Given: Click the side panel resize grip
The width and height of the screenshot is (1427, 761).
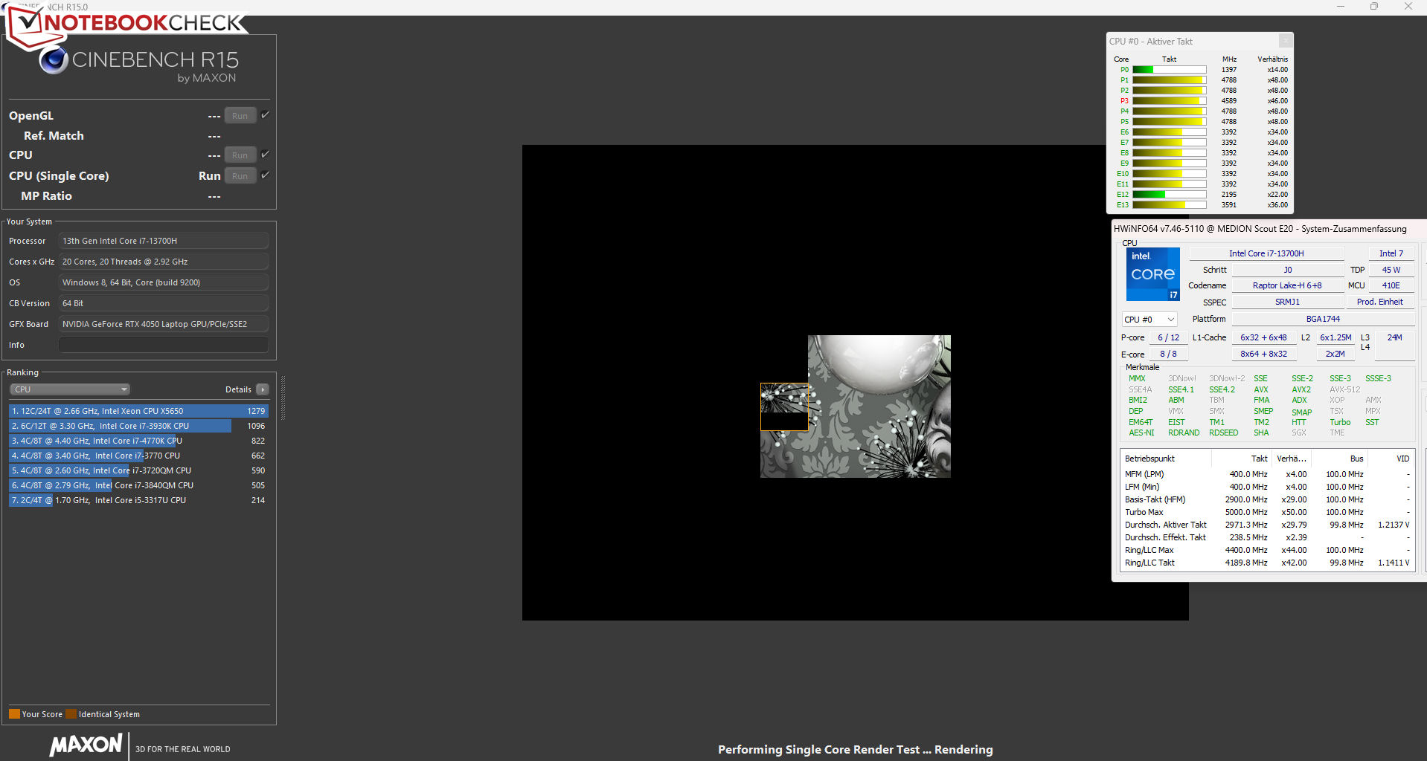Looking at the screenshot, I should 283,398.
